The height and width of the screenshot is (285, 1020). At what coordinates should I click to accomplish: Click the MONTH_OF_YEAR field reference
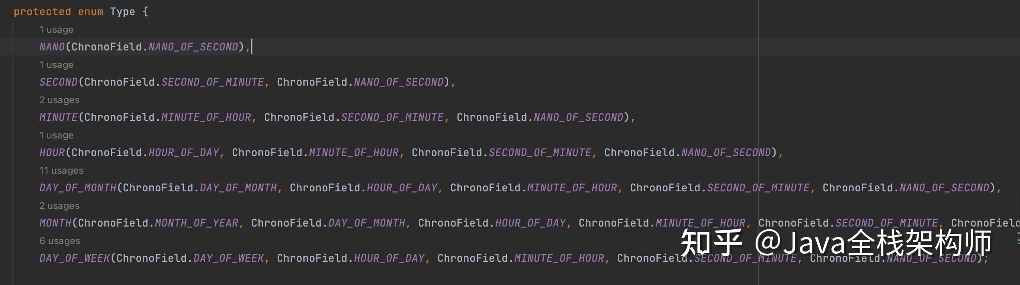click(x=197, y=223)
